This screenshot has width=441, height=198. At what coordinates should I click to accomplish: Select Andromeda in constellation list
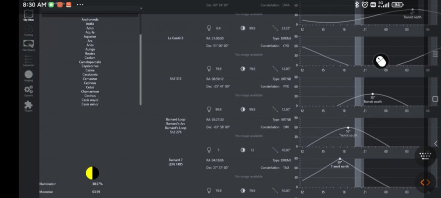tap(90, 19)
